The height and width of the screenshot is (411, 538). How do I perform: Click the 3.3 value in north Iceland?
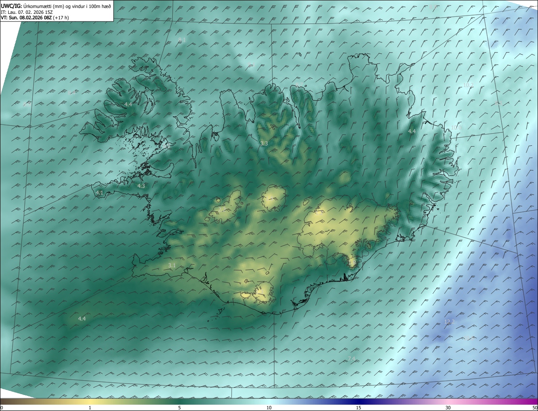point(264,144)
